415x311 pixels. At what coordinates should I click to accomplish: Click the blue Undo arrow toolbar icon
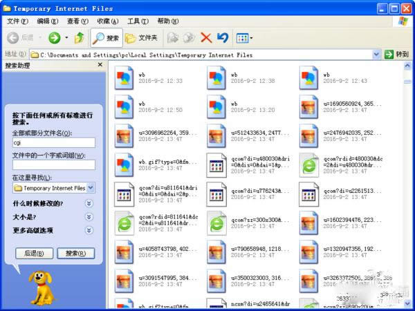click(223, 37)
